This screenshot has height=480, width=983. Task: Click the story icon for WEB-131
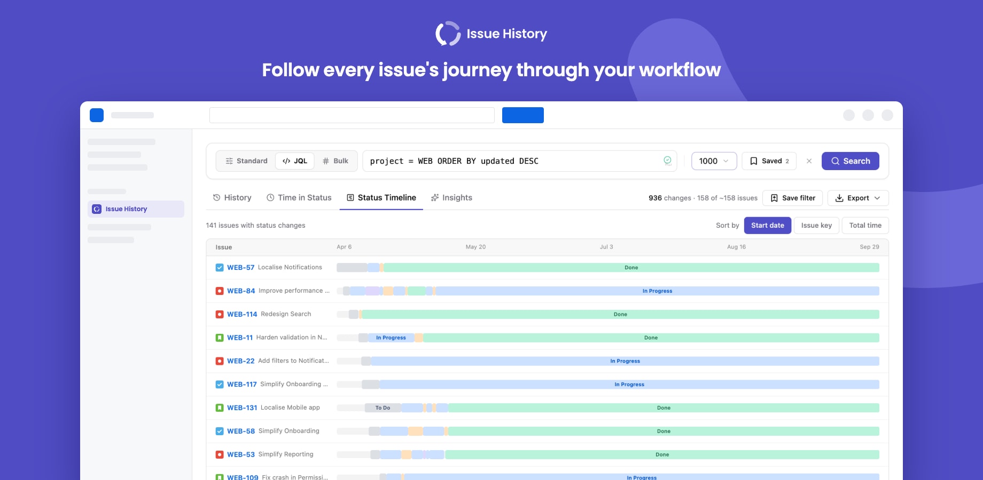tap(220, 408)
